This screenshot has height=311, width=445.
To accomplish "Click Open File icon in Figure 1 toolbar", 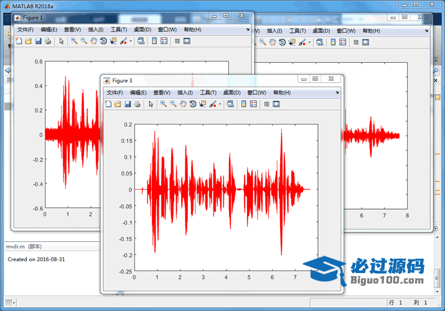I will [x=28, y=41].
